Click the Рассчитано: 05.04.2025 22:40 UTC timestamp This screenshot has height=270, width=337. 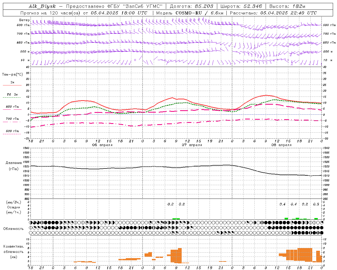click(273, 13)
